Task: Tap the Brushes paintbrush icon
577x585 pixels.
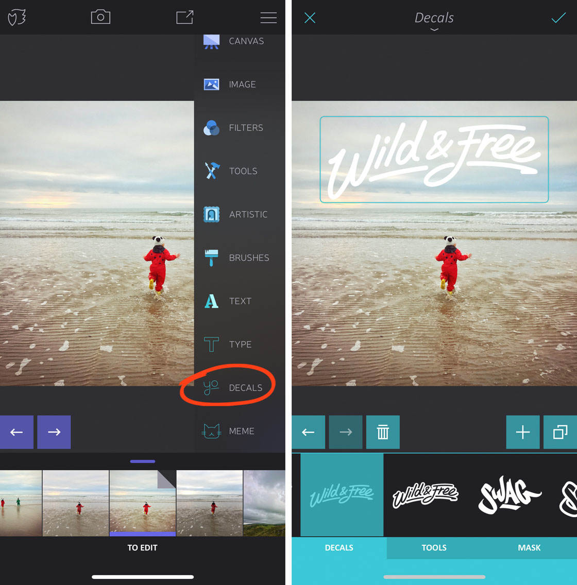Action: click(211, 257)
